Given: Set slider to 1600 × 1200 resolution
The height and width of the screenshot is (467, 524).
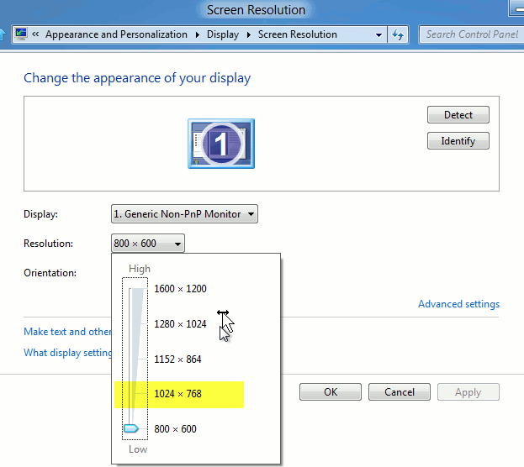Looking at the screenshot, I should click(x=180, y=289).
